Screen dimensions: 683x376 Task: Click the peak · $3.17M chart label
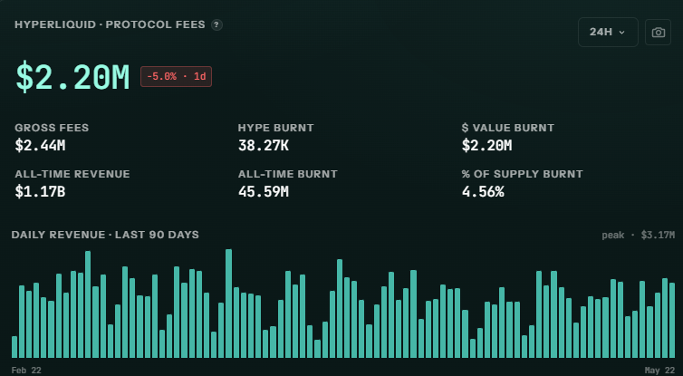[638, 236]
